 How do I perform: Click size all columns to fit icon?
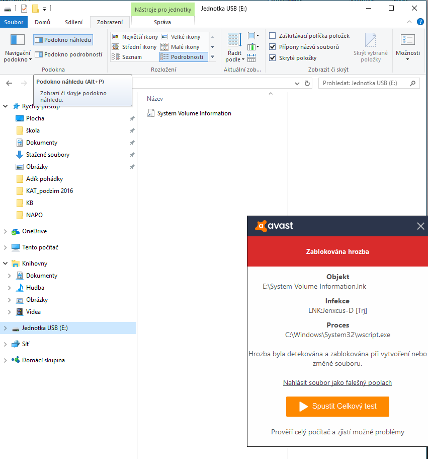tap(251, 57)
